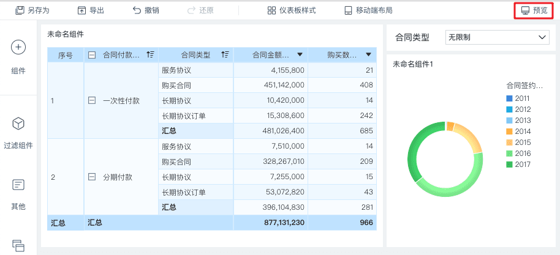Click the Export (导出) toolbar icon
The width and height of the screenshot is (560, 255).
coord(81,10)
